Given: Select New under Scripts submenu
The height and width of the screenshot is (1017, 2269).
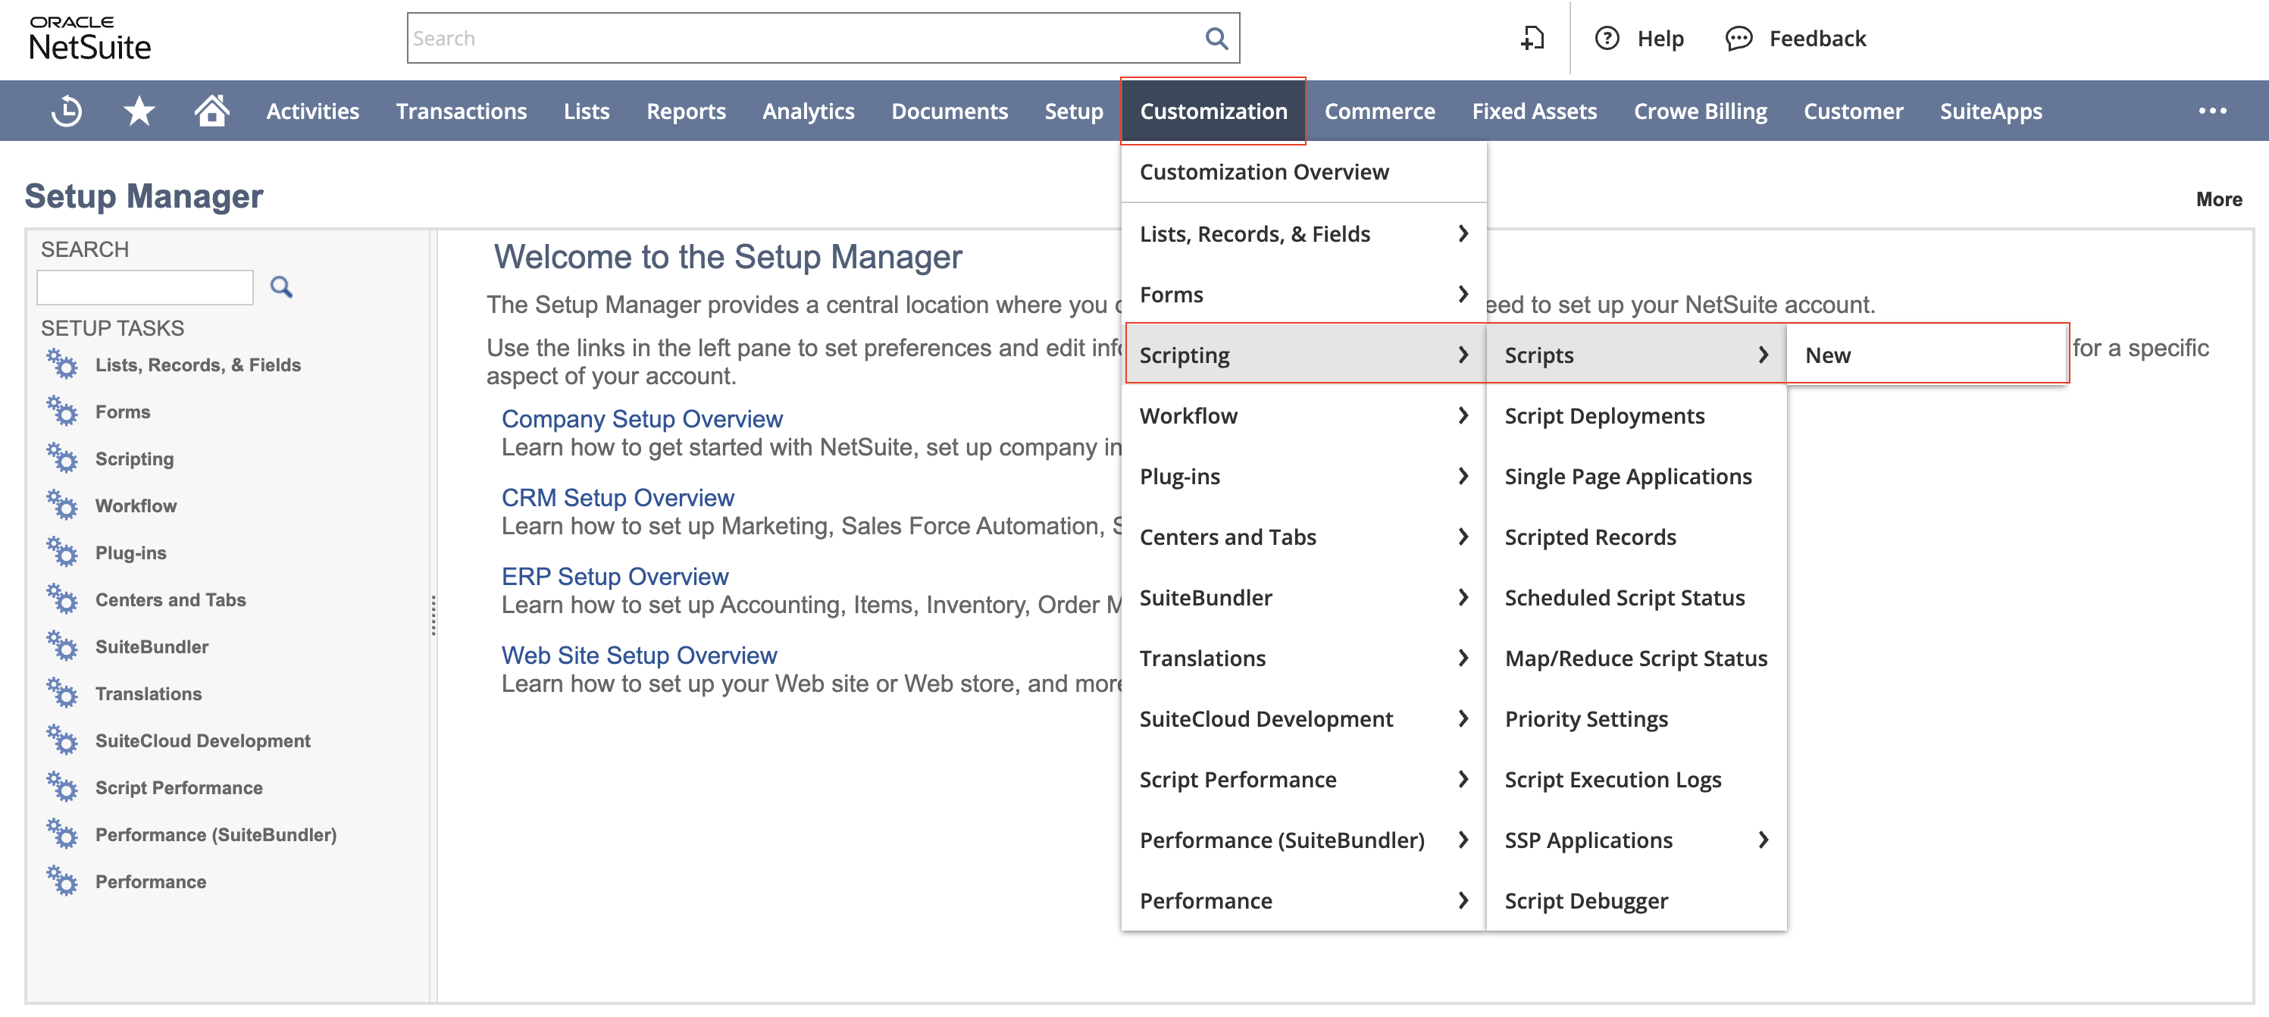Looking at the screenshot, I should [x=1927, y=354].
